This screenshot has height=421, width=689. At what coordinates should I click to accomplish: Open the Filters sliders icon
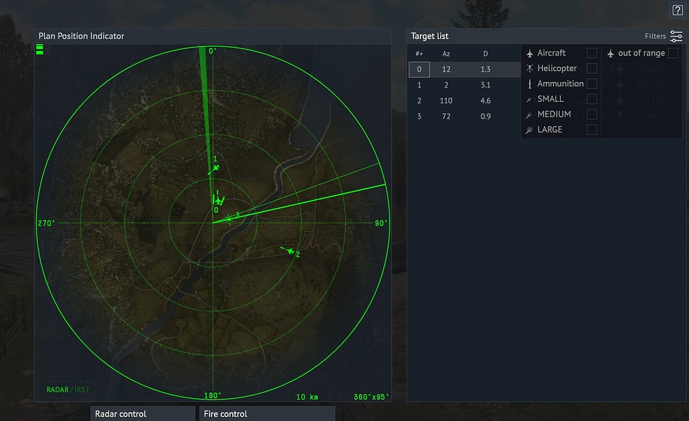point(677,36)
